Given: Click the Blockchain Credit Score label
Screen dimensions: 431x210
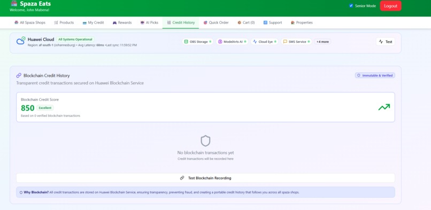Looking at the screenshot, I should tap(40, 99).
